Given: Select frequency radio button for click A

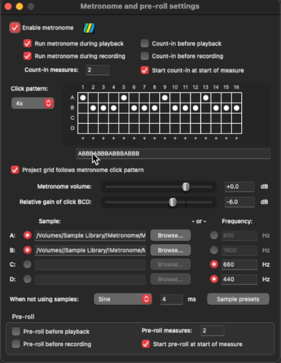Looking at the screenshot, I should [x=214, y=236].
